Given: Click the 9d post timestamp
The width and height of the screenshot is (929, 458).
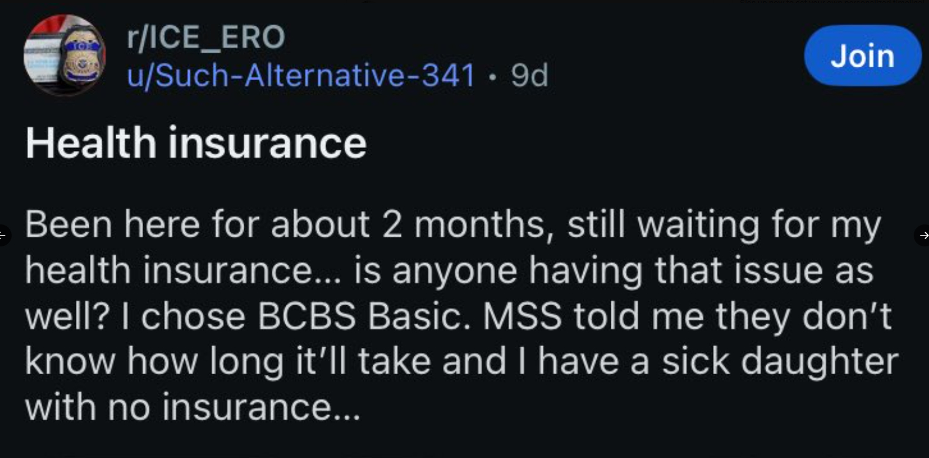Looking at the screenshot, I should click(530, 76).
